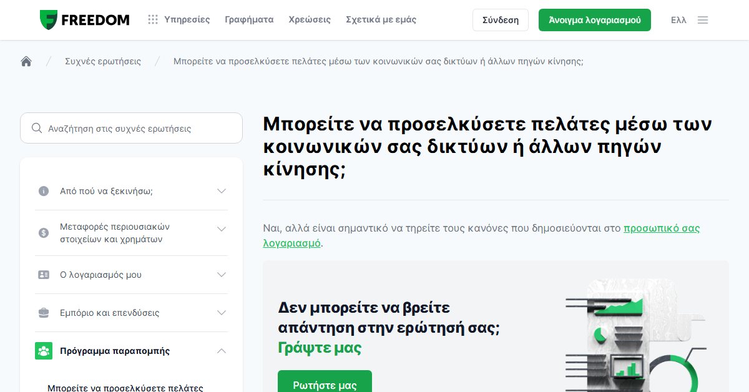Select Ο λογαριασμός μου category
Screen dimensions: 749x392
(100, 275)
